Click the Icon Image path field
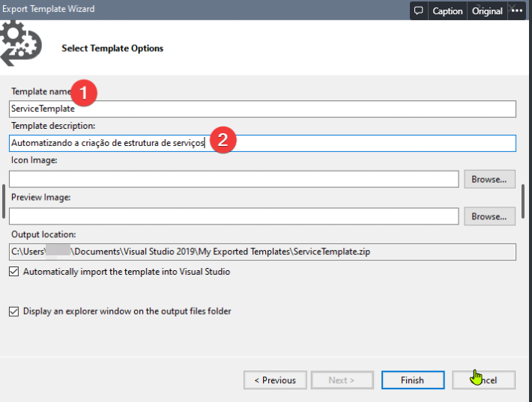Screen dimensions: 532x402 coord(234,179)
